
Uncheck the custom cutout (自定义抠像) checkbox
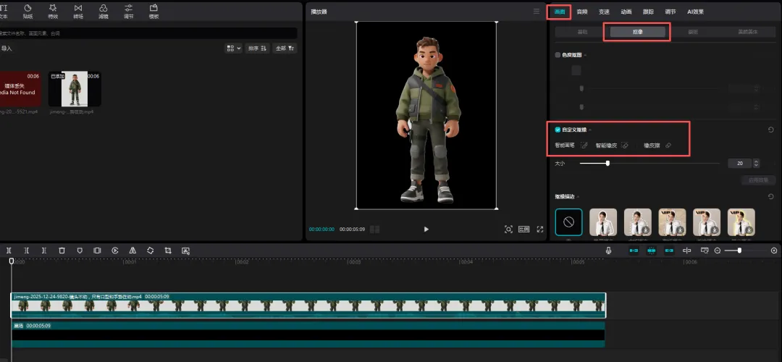click(x=558, y=130)
